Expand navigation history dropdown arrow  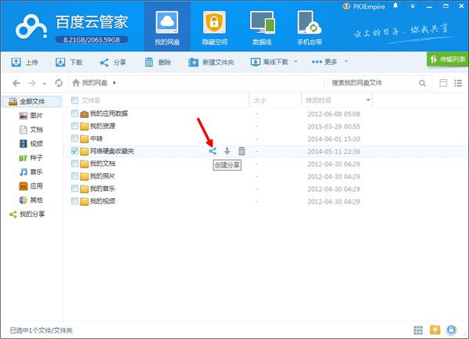point(45,84)
